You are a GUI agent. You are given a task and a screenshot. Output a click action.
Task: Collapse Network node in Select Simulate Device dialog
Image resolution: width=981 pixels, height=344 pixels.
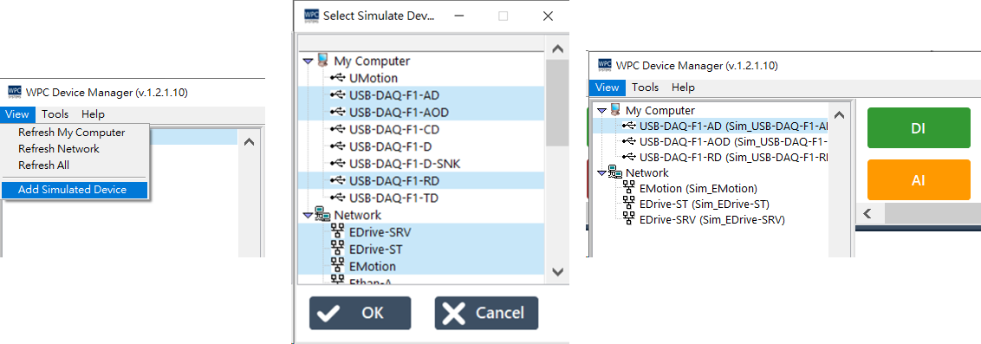(307, 215)
